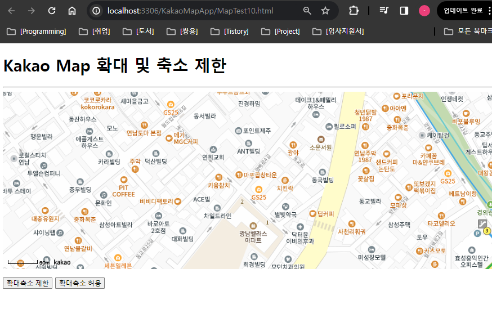Click the GS25 marker near 메가MGC커피
This screenshot has width=492, height=309.
click(x=171, y=104)
